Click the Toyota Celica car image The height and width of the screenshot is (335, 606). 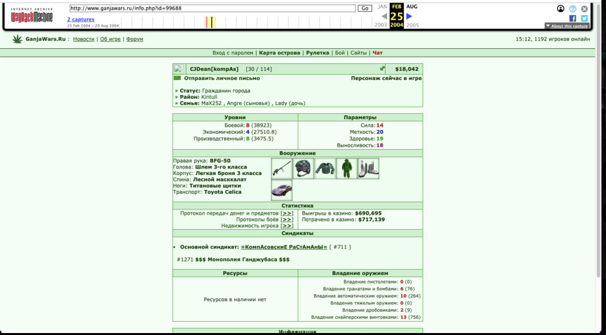[x=281, y=191]
